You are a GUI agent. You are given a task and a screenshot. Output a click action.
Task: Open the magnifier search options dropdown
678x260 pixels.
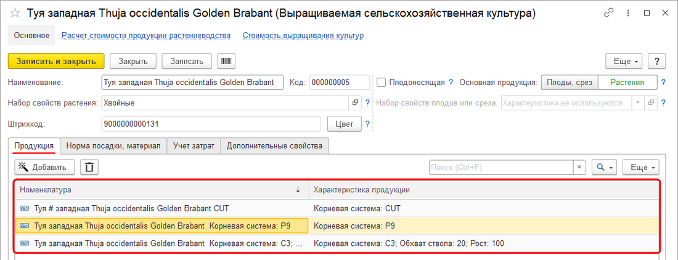click(x=604, y=167)
